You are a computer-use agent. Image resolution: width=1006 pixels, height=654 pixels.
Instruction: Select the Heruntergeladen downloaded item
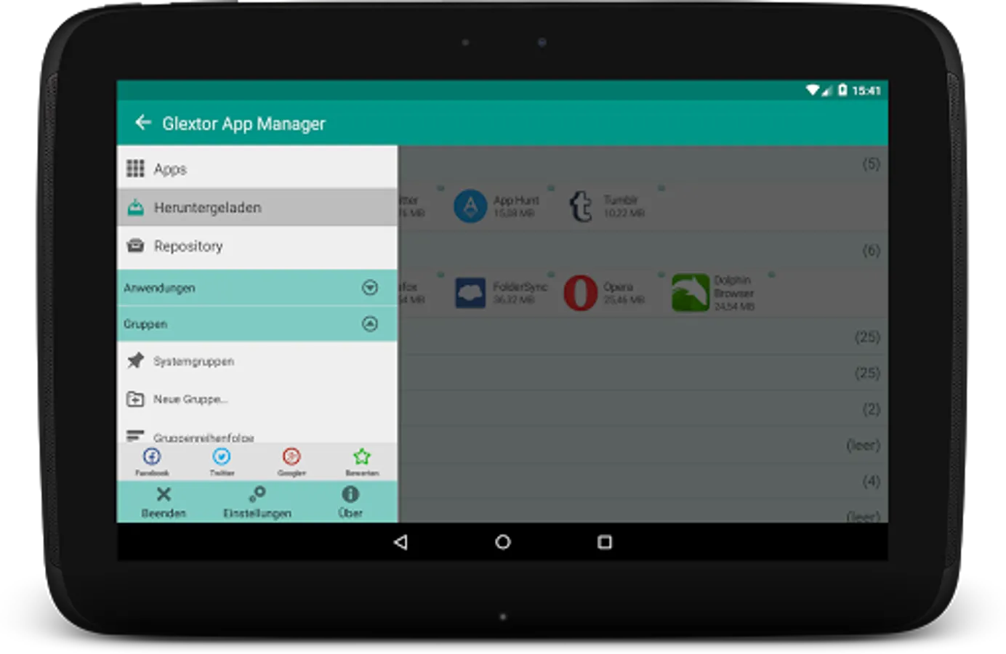257,208
